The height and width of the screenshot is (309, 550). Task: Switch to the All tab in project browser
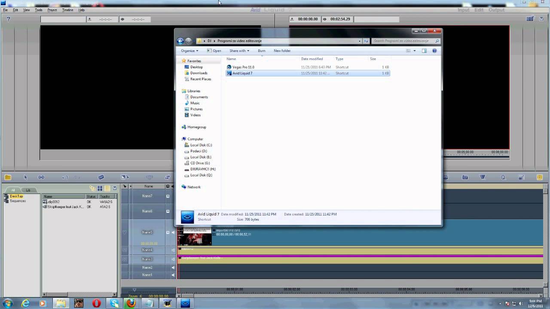[13, 190]
